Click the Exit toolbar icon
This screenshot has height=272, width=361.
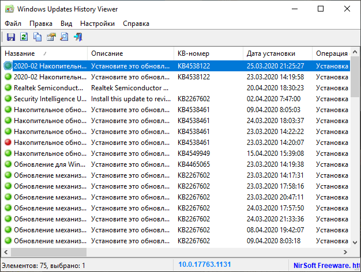coord(78,37)
